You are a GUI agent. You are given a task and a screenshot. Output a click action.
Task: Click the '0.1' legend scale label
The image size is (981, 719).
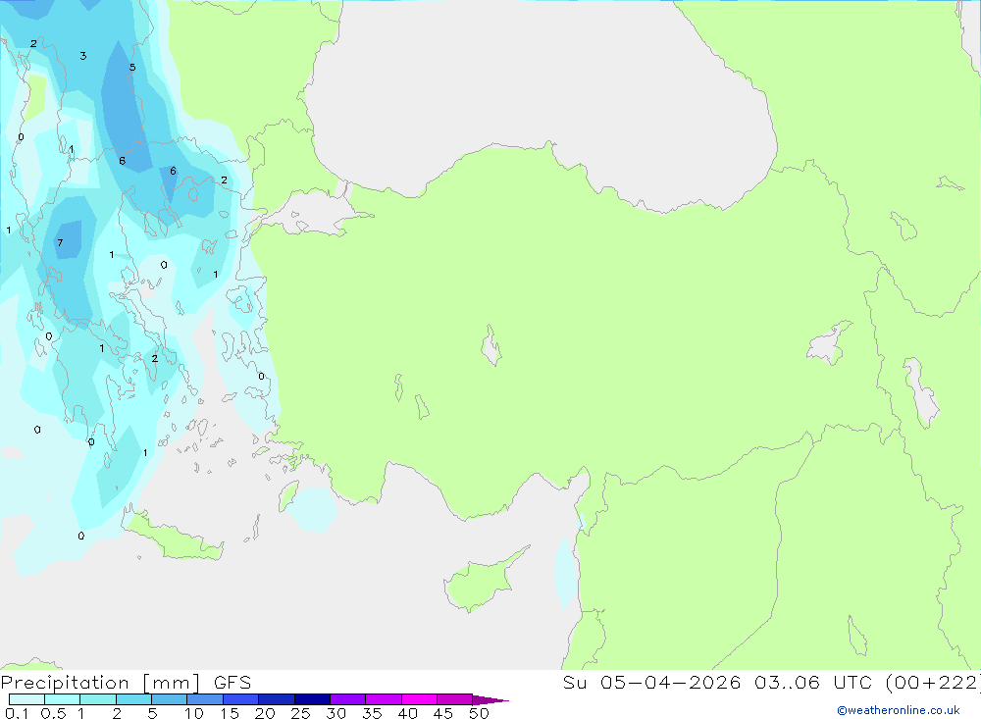[x=17, y=713]
